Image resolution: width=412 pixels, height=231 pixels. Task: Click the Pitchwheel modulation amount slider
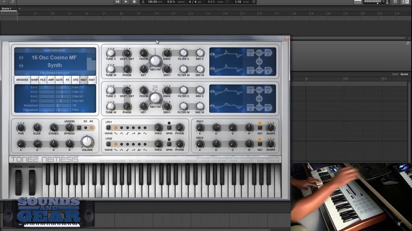coord(55,110)
